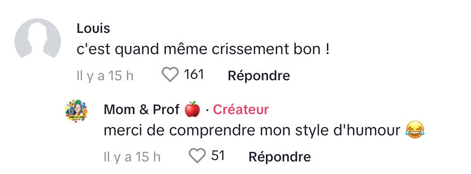Click the 161 like count
Viewport: 471px width, 174px height.
[x=194, y=74]
